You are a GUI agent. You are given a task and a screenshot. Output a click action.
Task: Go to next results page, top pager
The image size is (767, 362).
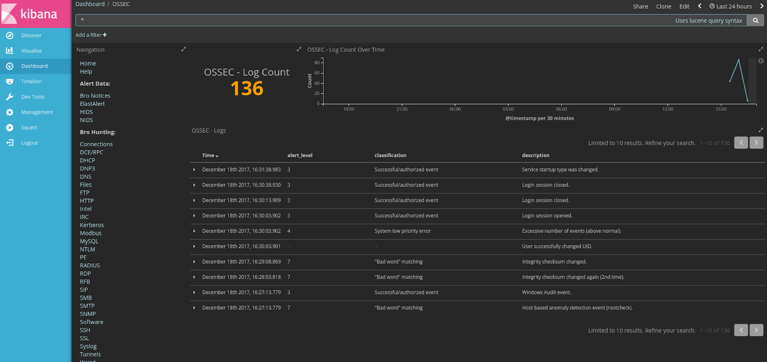756,142
